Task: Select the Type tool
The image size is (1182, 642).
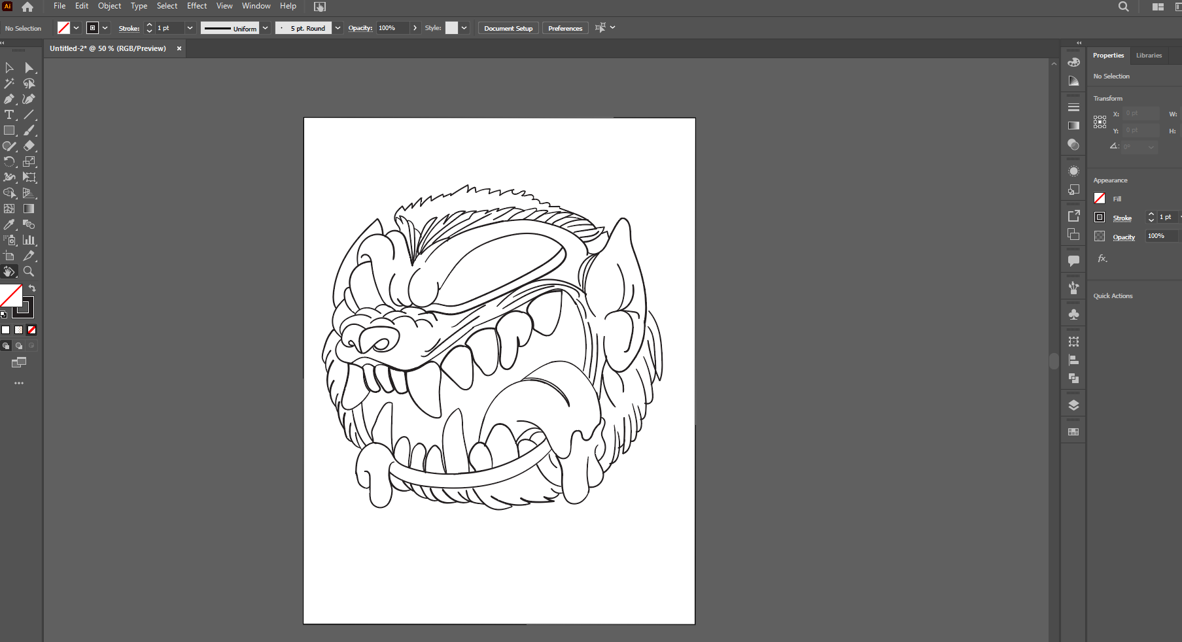Action: [x=9, y=115]
